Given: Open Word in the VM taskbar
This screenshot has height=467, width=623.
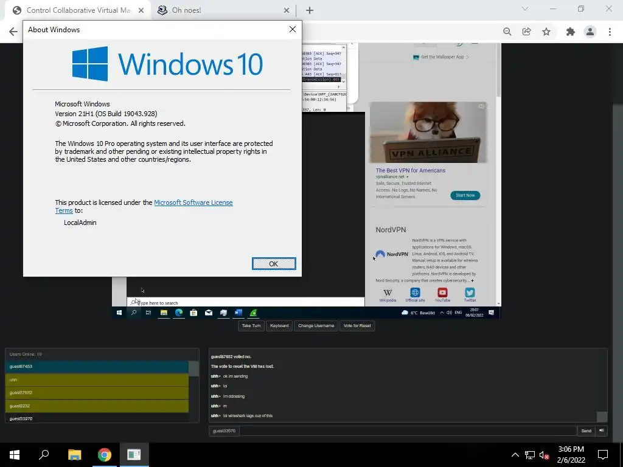Looking at the screenshot, I should coord(238,313).
